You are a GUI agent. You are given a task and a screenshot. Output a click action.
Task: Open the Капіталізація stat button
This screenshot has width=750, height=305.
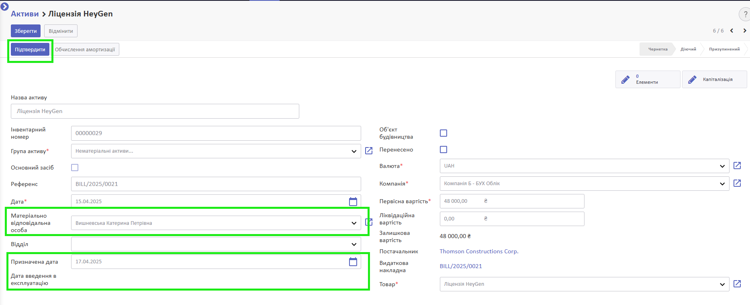pos(714,79)
